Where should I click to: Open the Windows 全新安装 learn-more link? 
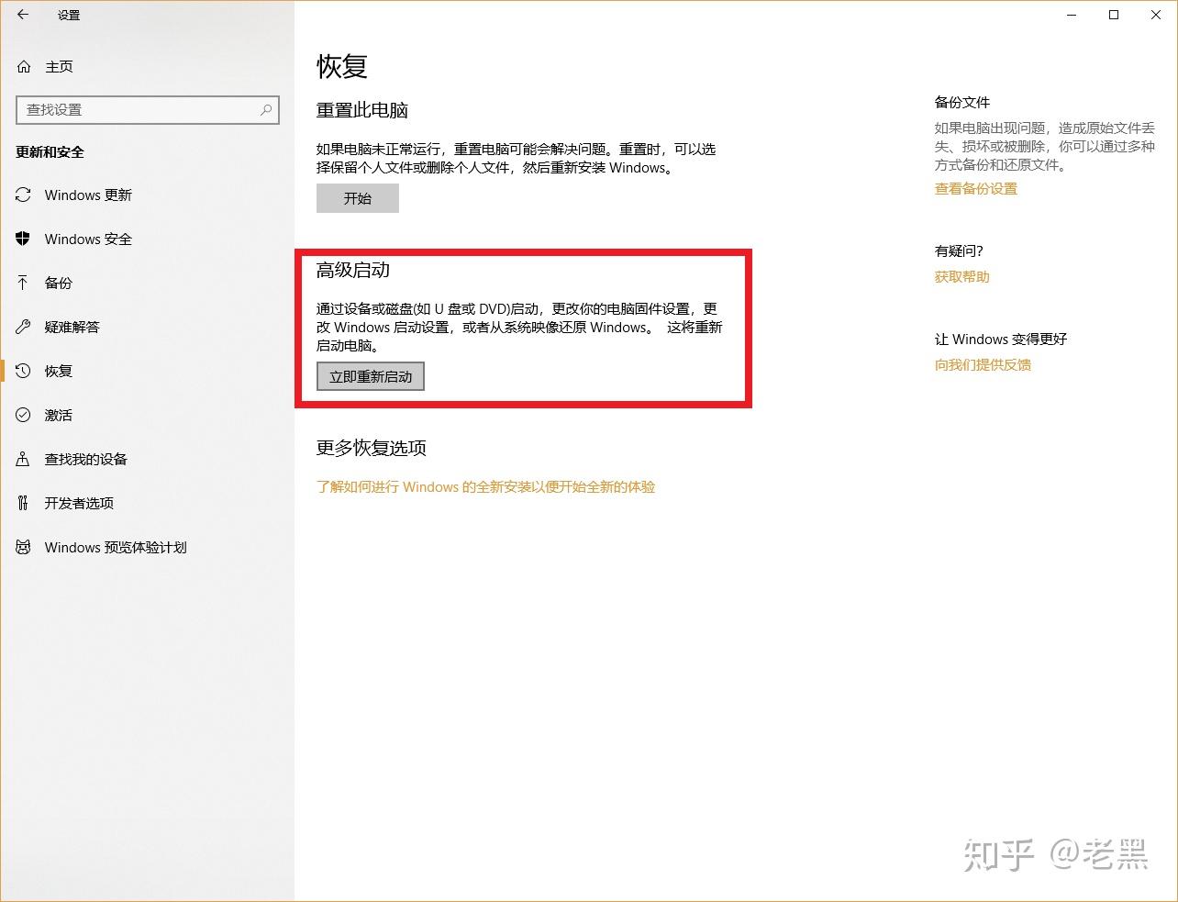point(486,487)
